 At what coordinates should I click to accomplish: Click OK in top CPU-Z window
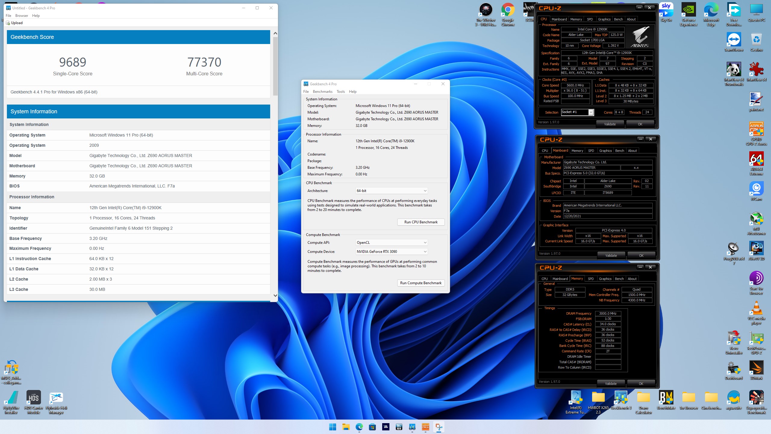coord(640,124)
